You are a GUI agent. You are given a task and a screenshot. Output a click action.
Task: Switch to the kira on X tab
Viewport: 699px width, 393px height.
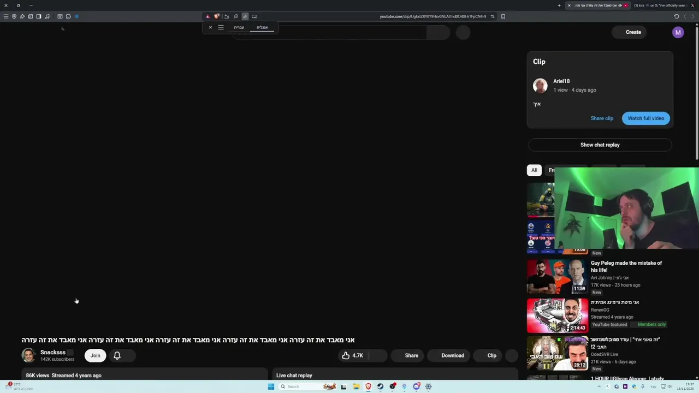click(x=663, y=5)
